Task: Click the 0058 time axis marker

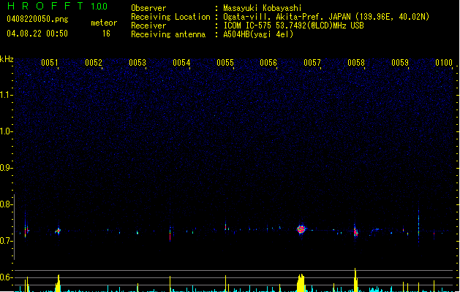Action: point(356,63)
